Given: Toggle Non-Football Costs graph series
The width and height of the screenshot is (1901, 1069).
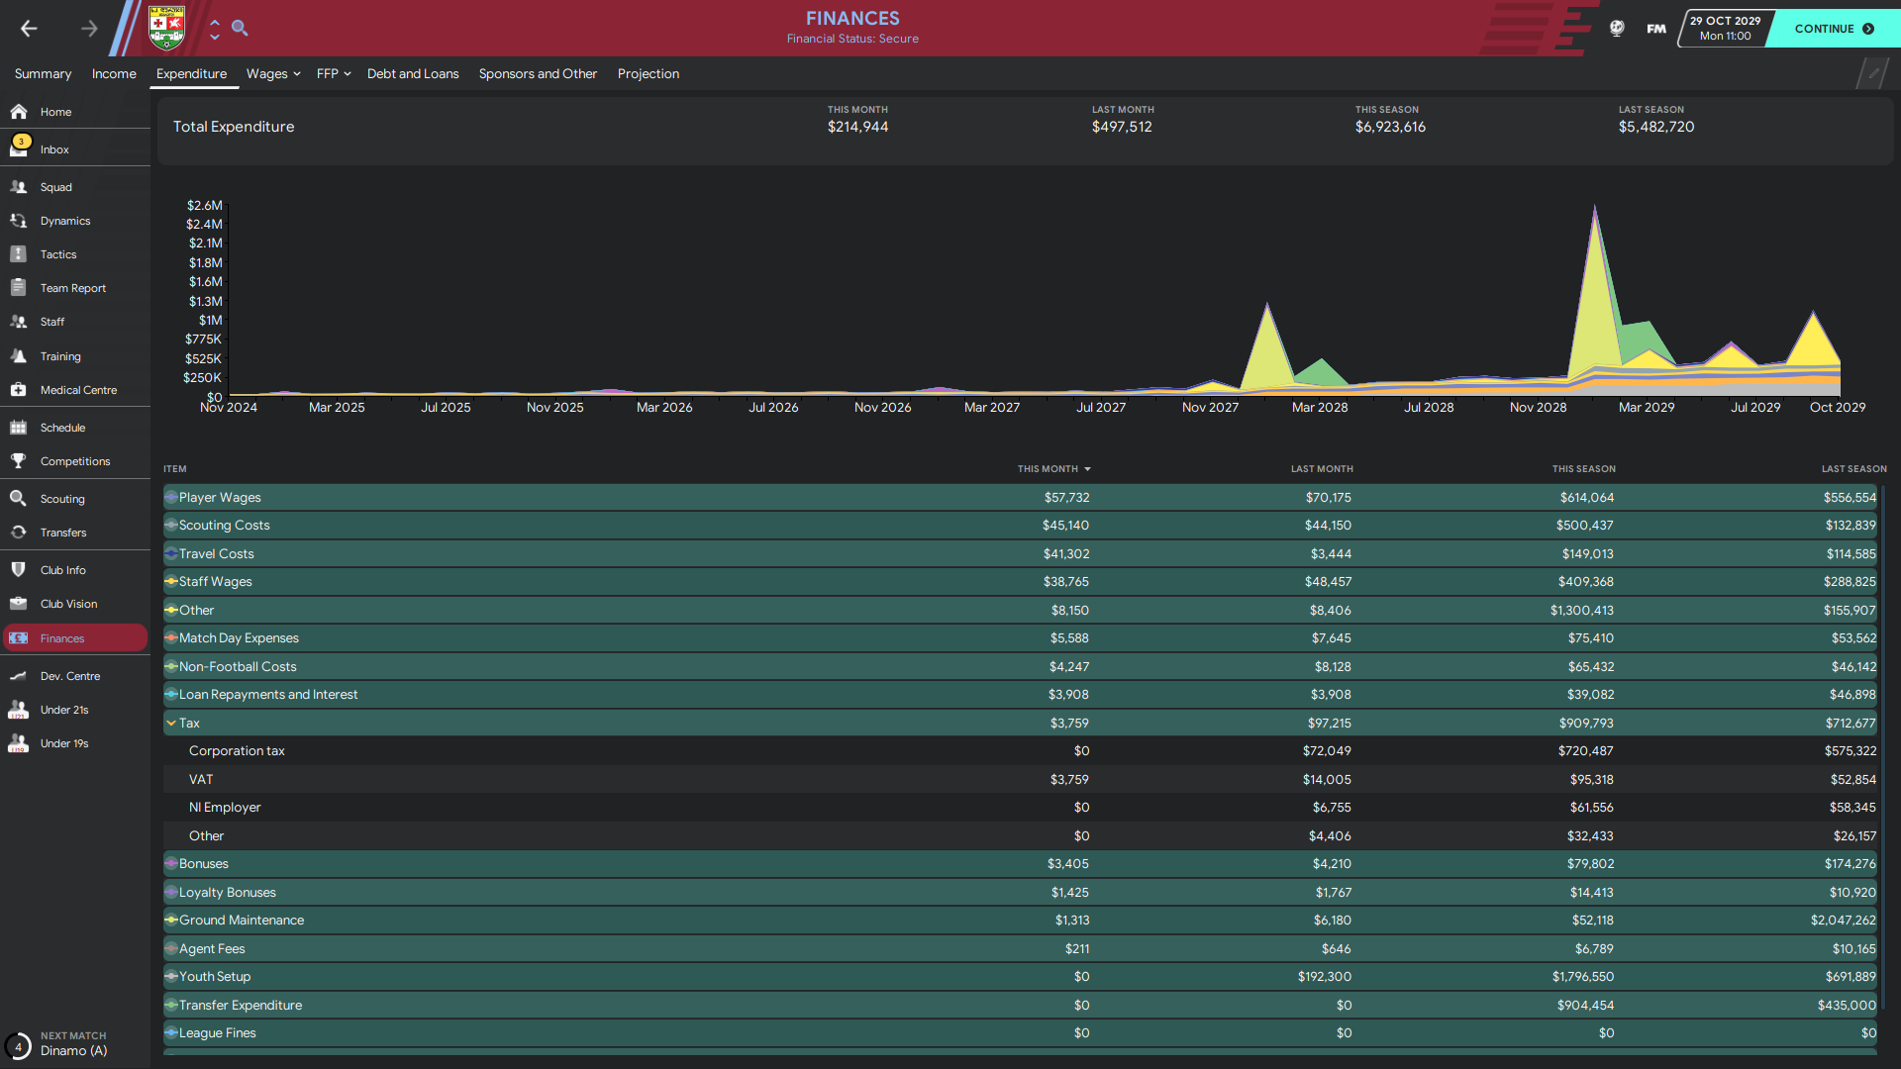Looking at the screenshot, I should 171,666.
